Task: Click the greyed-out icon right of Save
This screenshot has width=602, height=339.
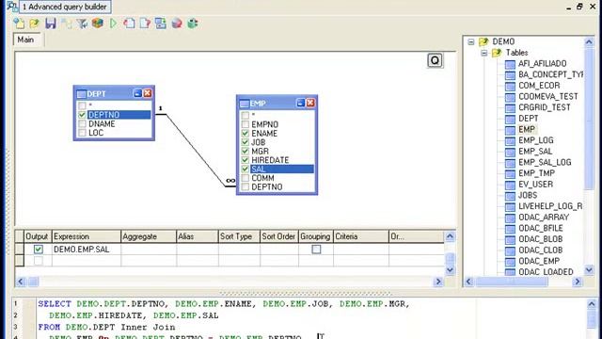Action: tap(66, 24)
